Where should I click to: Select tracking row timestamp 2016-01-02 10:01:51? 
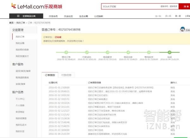(x=59, y=99)
